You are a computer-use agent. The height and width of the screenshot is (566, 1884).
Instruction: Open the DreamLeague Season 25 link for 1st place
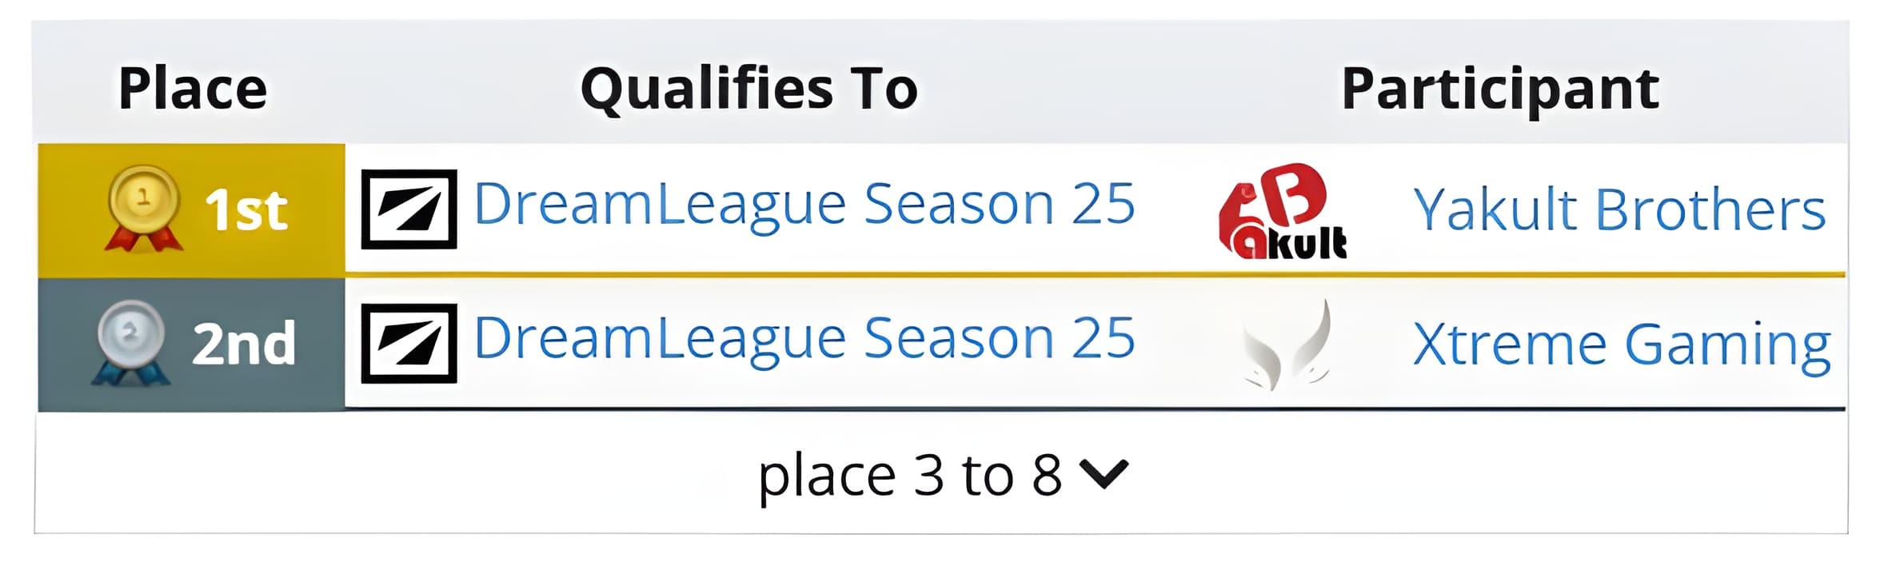(804, 204)
